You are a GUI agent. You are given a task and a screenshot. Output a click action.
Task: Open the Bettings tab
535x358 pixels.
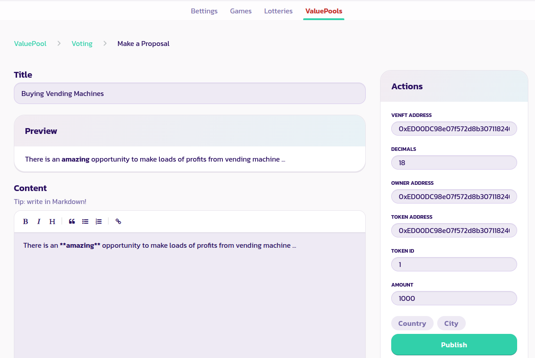coord(204,11)
